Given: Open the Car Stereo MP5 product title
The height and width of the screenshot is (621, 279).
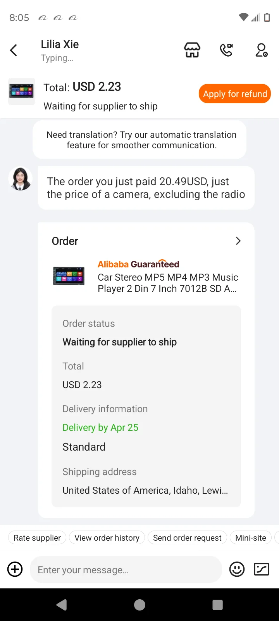Looking at the screenshot, I should 168,283.
